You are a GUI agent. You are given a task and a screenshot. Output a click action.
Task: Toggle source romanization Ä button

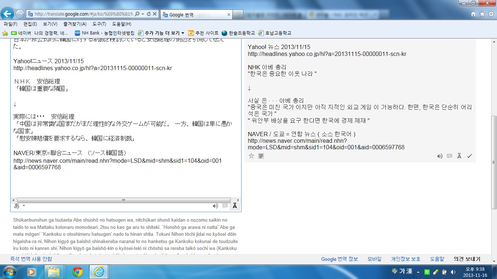pyautogui.click(x=235, y=206)
